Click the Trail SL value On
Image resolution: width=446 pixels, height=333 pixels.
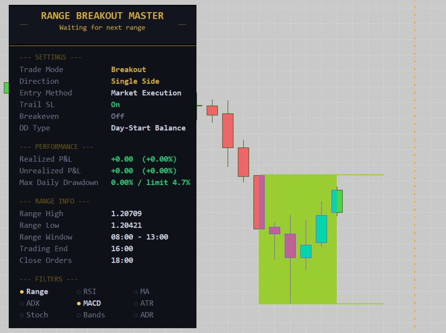coord(116,105)
